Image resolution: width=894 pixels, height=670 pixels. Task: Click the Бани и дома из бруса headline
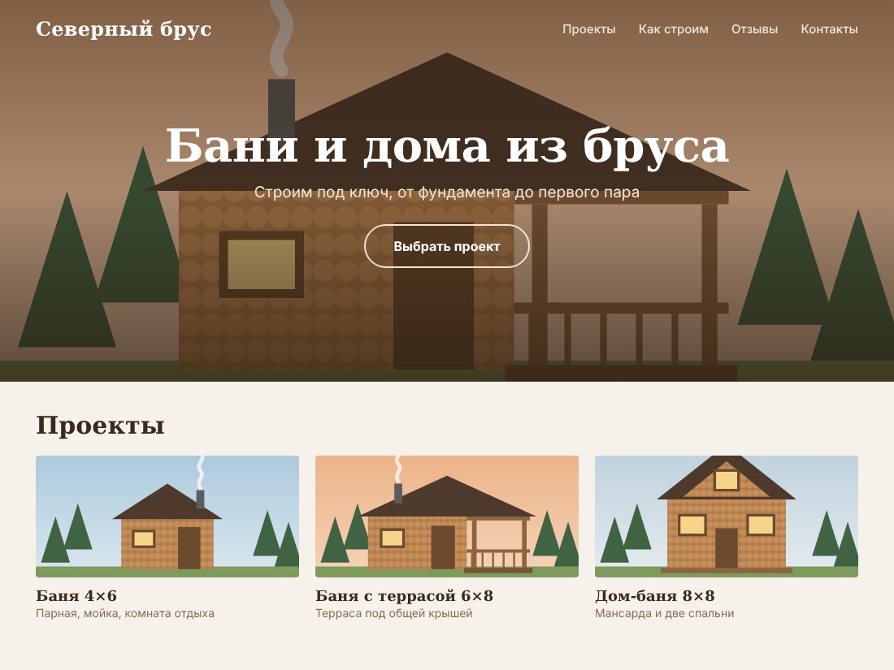point(447,146)
